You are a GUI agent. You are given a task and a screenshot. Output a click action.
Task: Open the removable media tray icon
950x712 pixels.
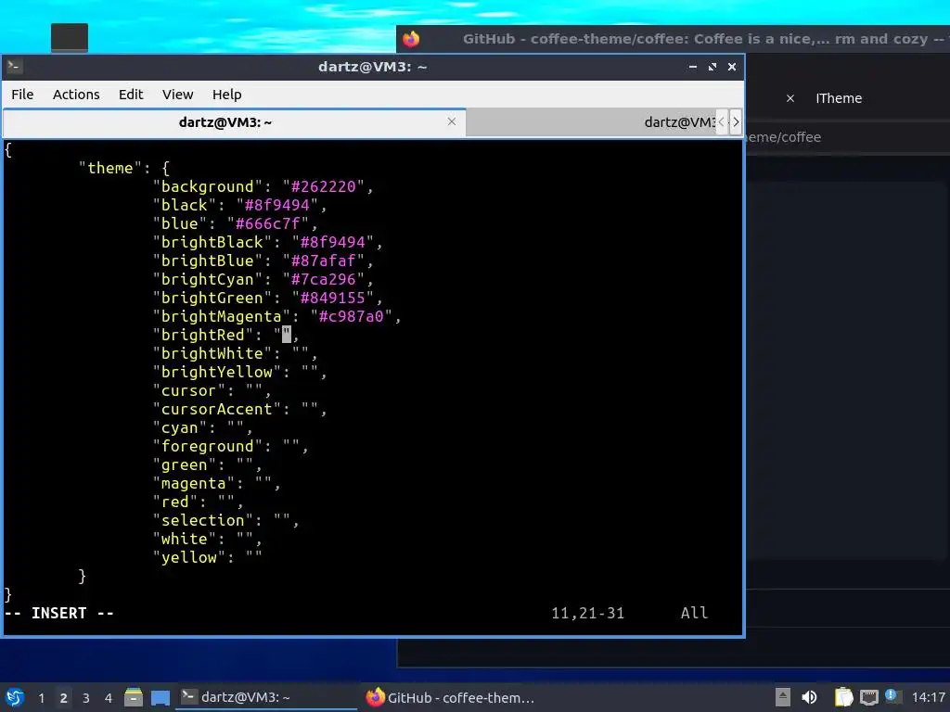pyautogui.click(x=783, y=697)
